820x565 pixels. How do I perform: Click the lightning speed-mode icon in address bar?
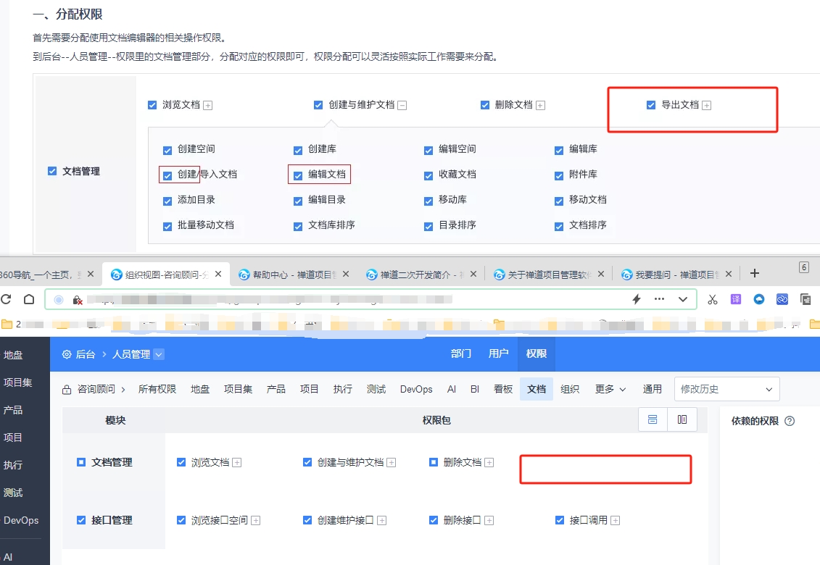coord(637,299)
